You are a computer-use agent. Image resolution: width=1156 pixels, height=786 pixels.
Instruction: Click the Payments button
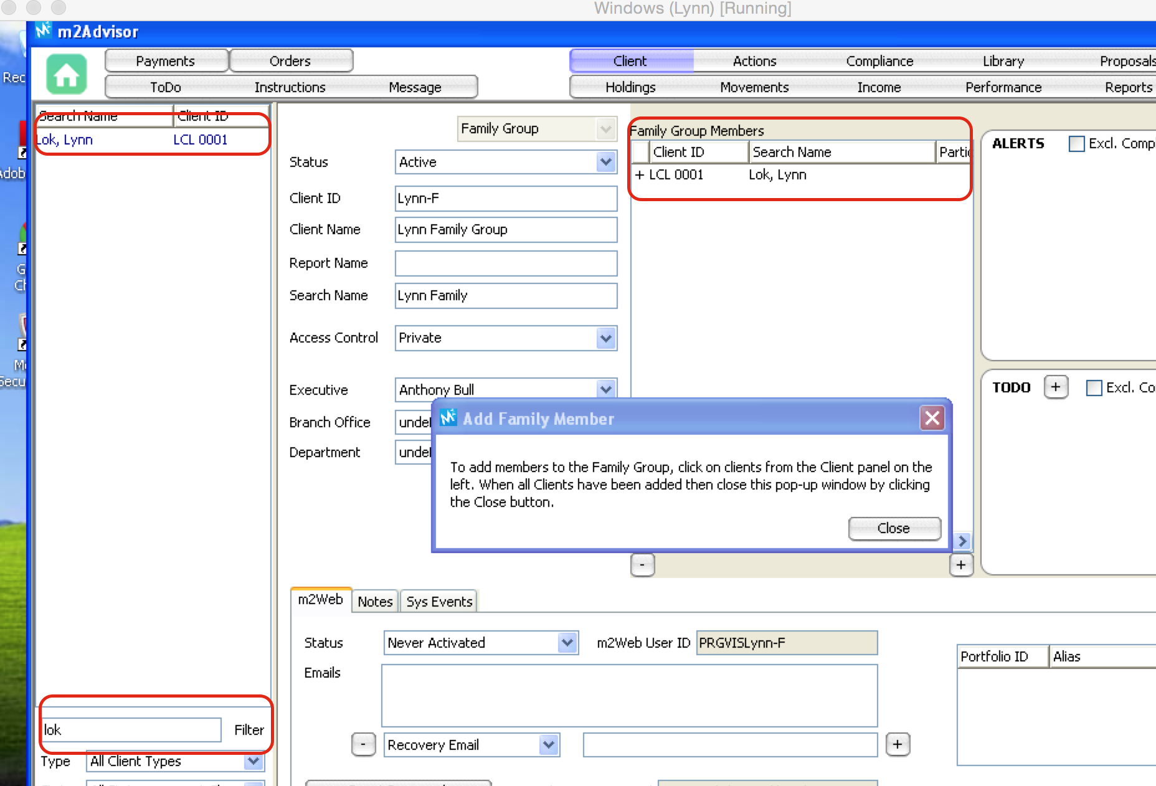(166, 61)
